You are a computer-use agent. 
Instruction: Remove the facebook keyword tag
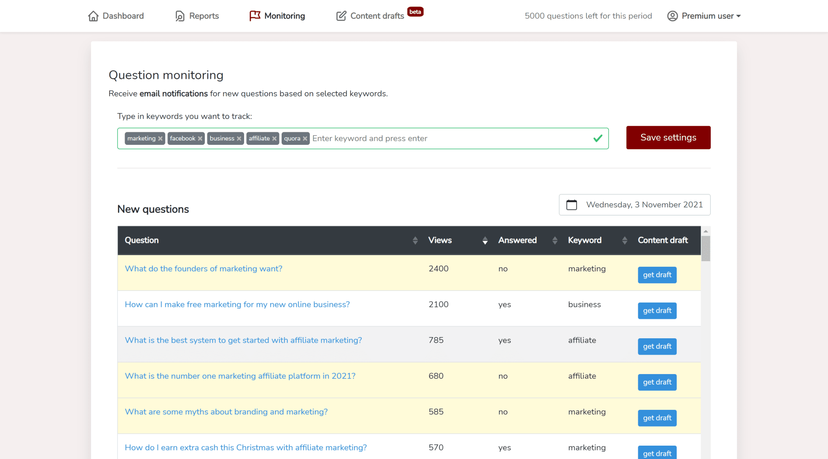[200, 139]
